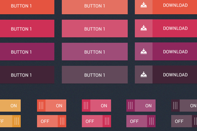This screenshot has width=197, height=131.
Task: Click the download icon on the orange button
Action: pos(144,5)
